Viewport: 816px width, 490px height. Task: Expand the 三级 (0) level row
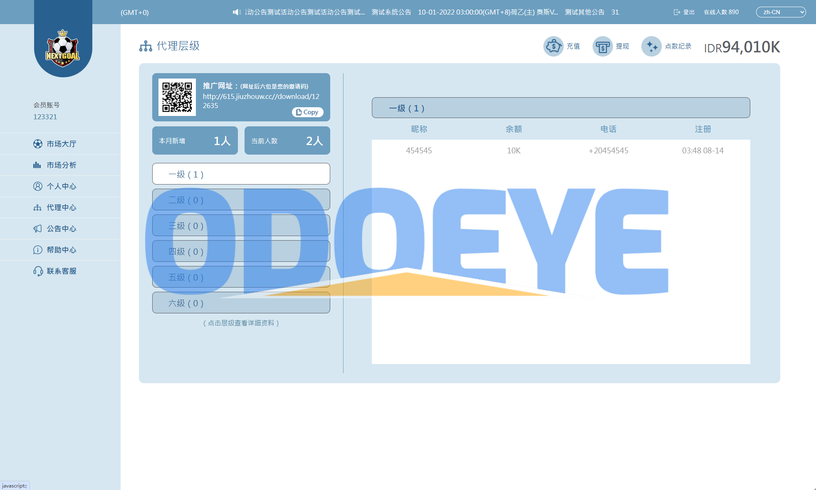(241, 226)
